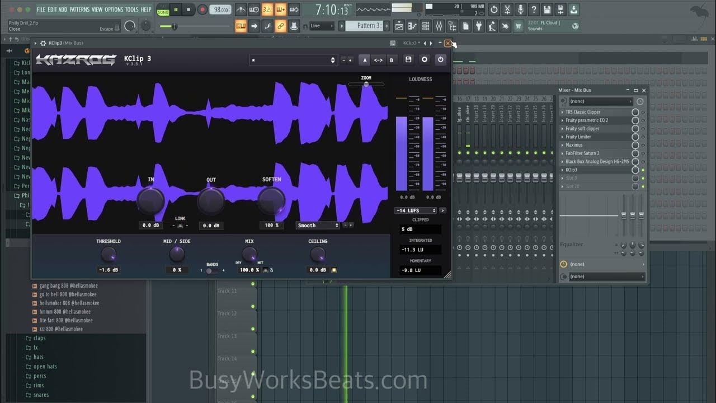Open the Smooth clip mode dropdown
The width and height of the screenshot is (716, 403).
[x=318, y=225]
